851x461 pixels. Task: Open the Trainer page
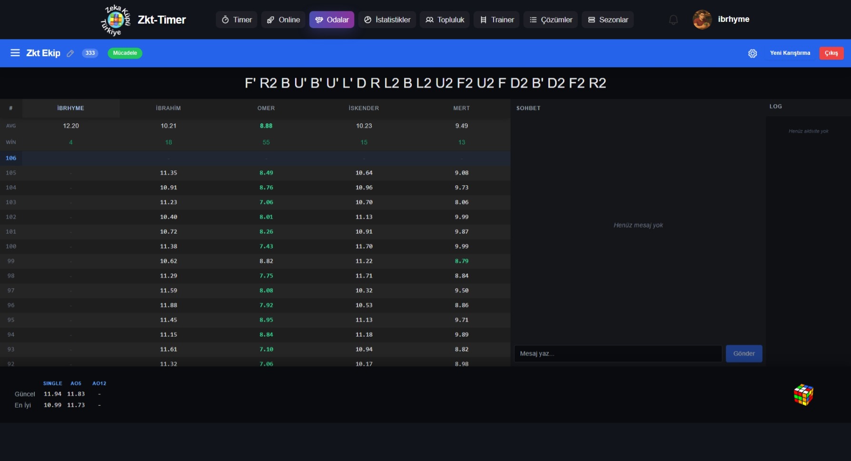click(496, 20)
